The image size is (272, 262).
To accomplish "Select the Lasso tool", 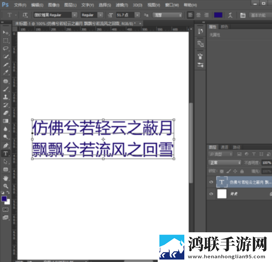I will 5,48.
